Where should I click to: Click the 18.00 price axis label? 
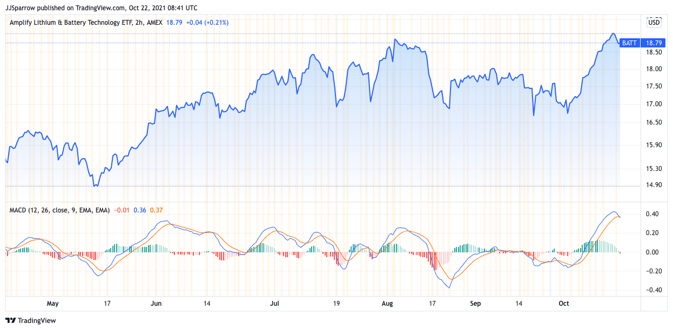click(654, 69)
